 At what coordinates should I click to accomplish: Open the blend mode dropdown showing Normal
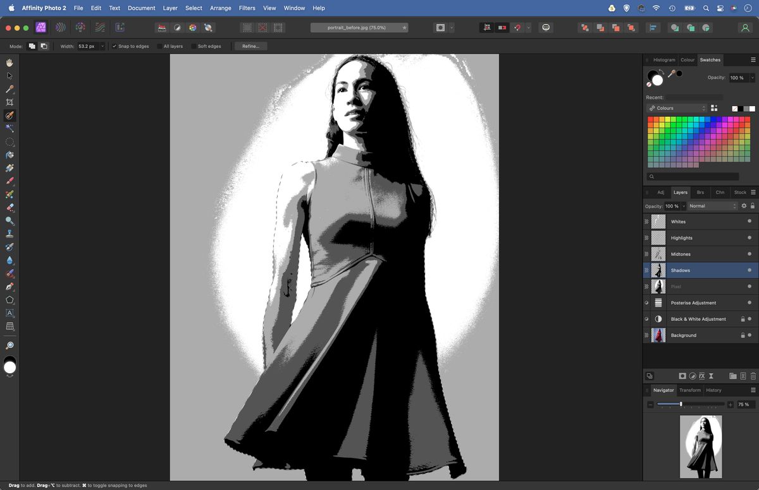pyautogui.click(x=712, y=206)
